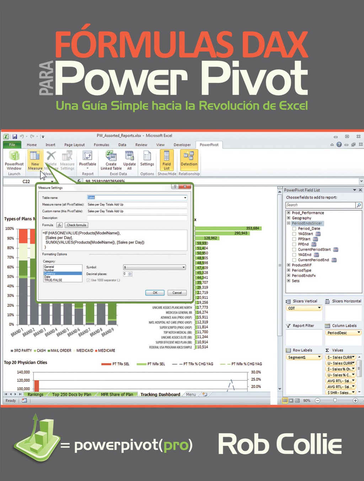Click Cancel in Measure Settings dialog
Screen dimensions: 364x481
pyautogui.click(x=177, y=293)
